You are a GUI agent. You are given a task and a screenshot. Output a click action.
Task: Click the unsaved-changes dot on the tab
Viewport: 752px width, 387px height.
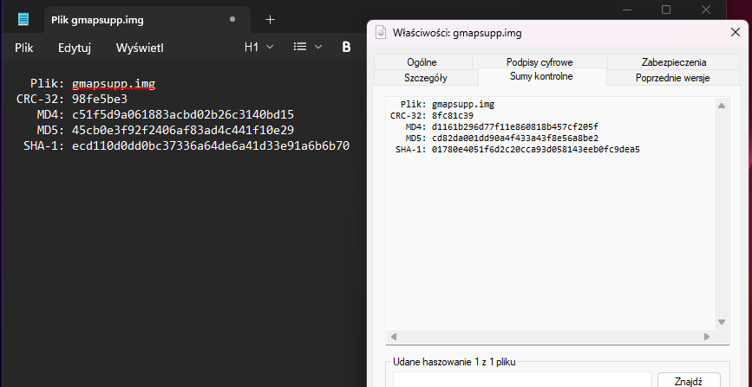[x=232, y=19]
